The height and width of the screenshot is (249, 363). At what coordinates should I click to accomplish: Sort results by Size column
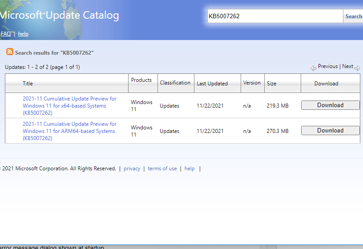tap(271, 84)
